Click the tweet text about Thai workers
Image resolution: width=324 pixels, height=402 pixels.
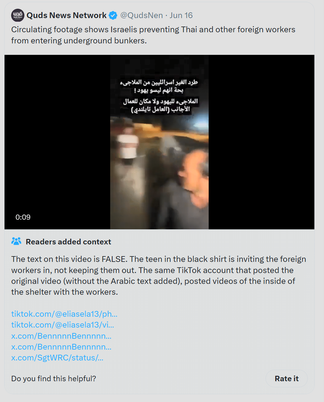(153, 35)
